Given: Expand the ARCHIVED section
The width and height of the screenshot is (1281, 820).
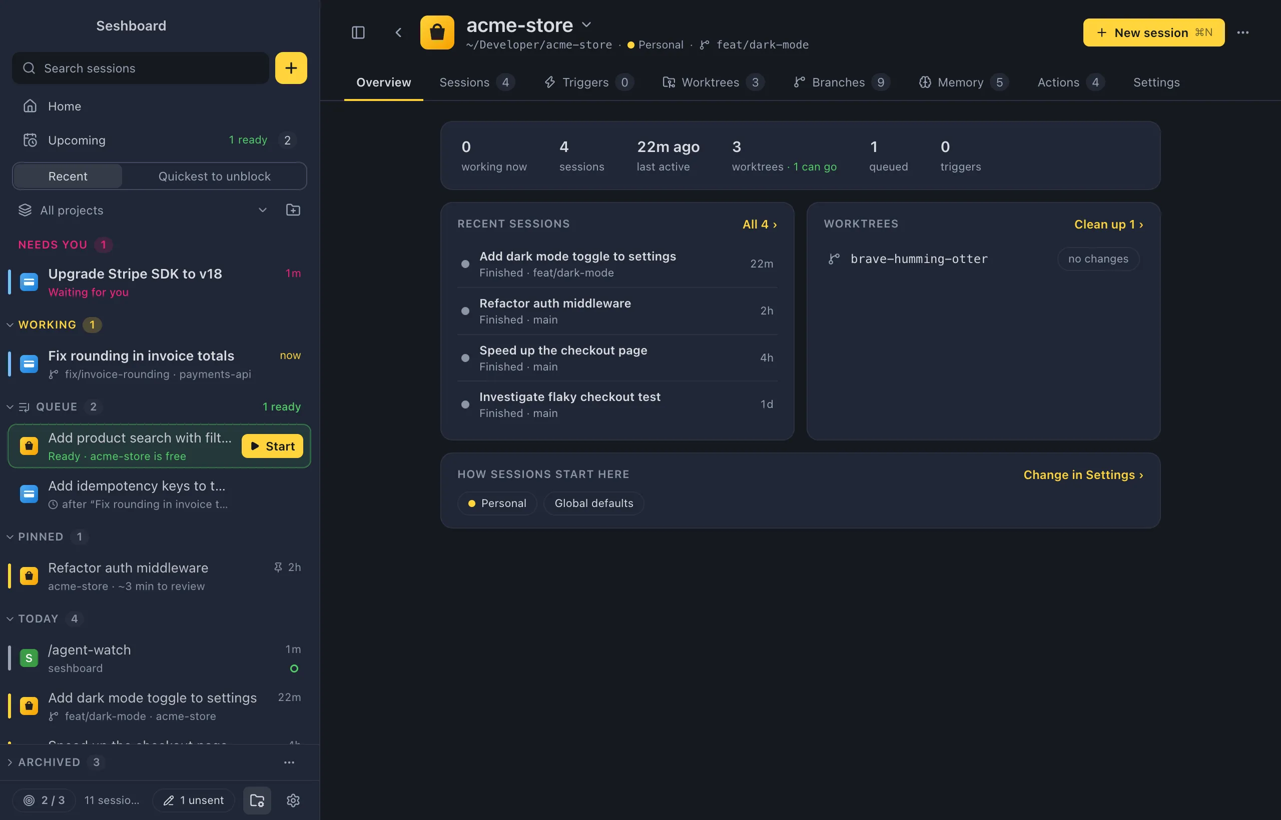Looking at the screenshot, I should (10, 762).
